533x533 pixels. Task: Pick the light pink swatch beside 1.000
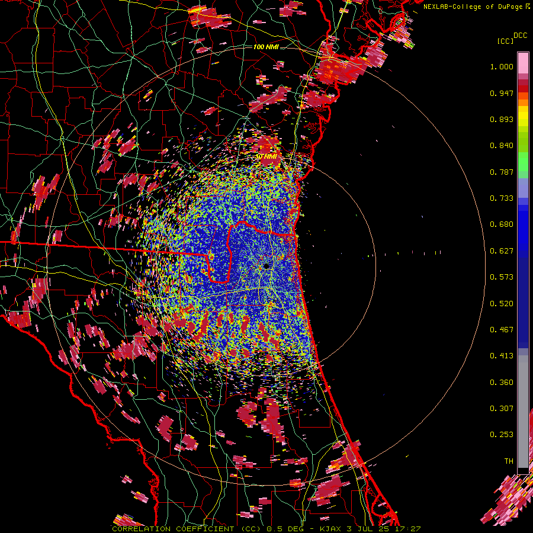pos(523,63)
